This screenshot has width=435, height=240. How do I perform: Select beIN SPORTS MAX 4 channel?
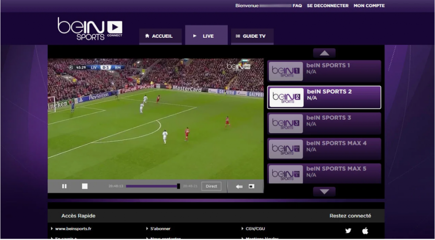point(324,149)
